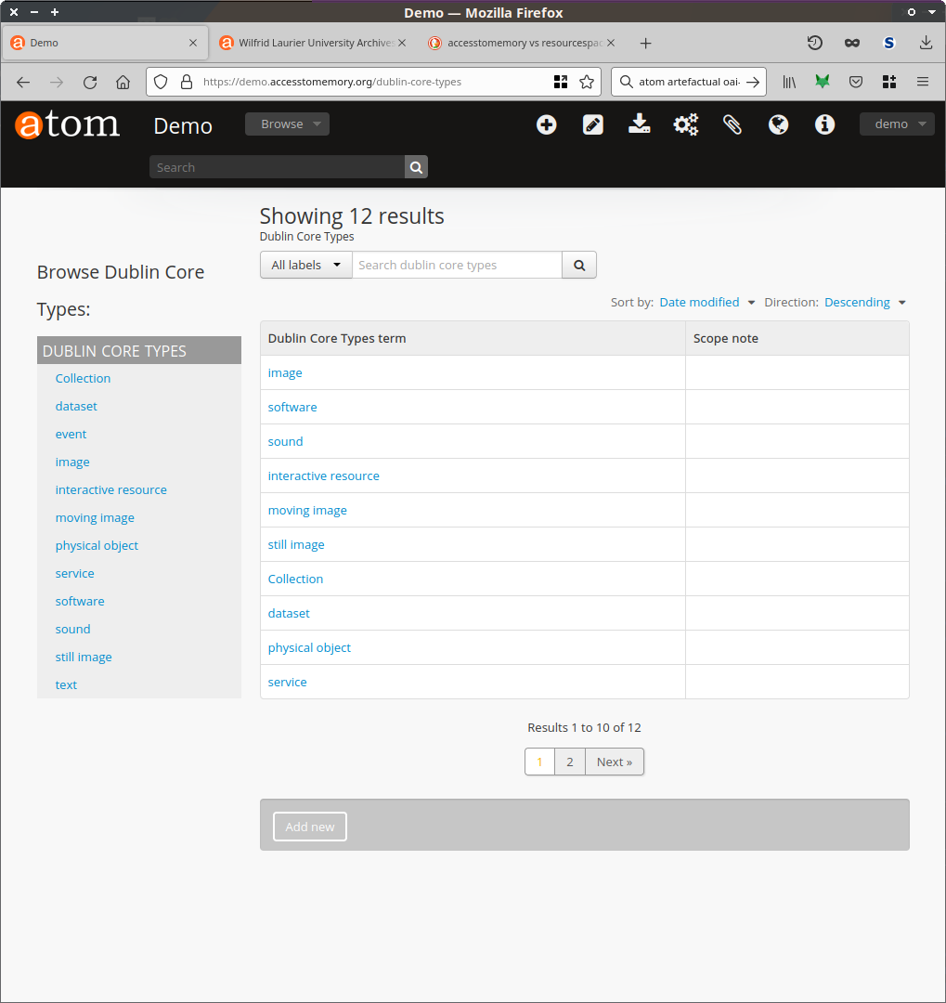
Task: Click the magnifier icon beside header search
Action: point(416,167)
